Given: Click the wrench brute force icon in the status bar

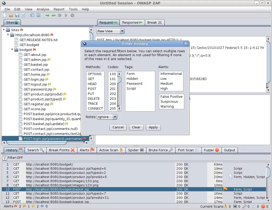Looking at the screenshot, I should pyautogui.click(x=244, y=206).
